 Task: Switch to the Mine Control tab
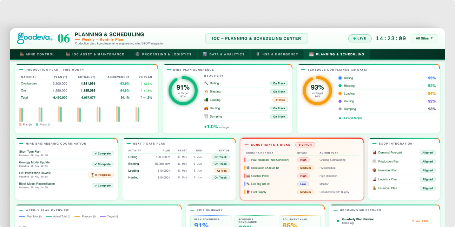(x=37, y=54)
